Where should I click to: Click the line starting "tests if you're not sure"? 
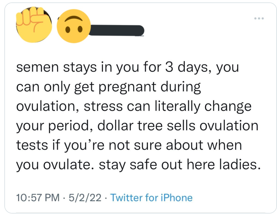point(129,145)
